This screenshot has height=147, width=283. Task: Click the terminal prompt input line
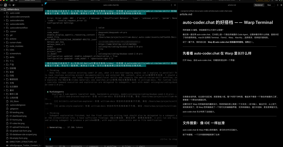111,139
